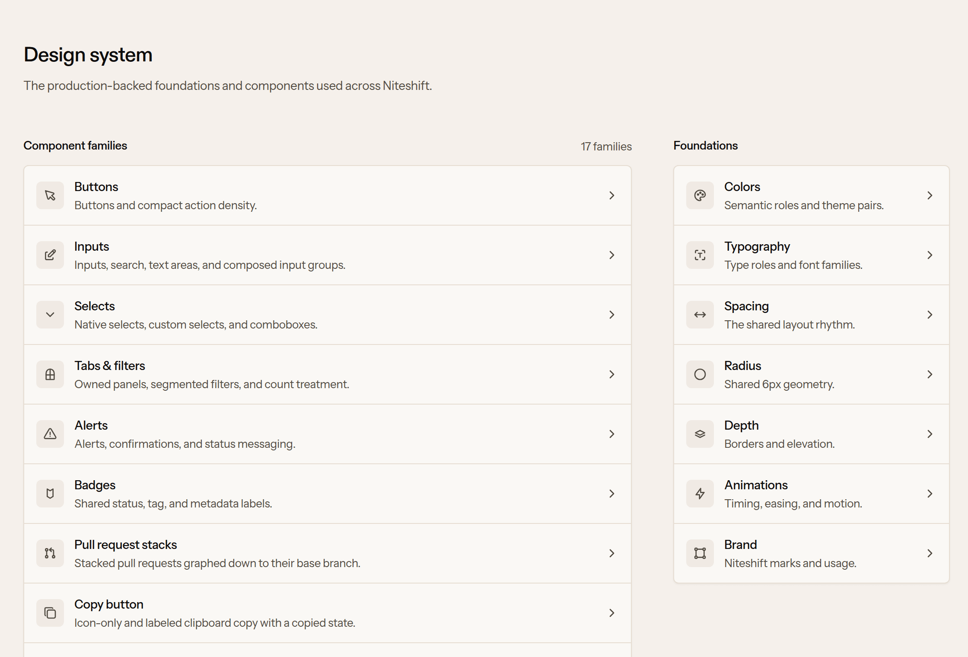Click the 'Design system' page title
The height and width of the screenshot is (657, 968).
pyautogui.click(x=88, y=55)
